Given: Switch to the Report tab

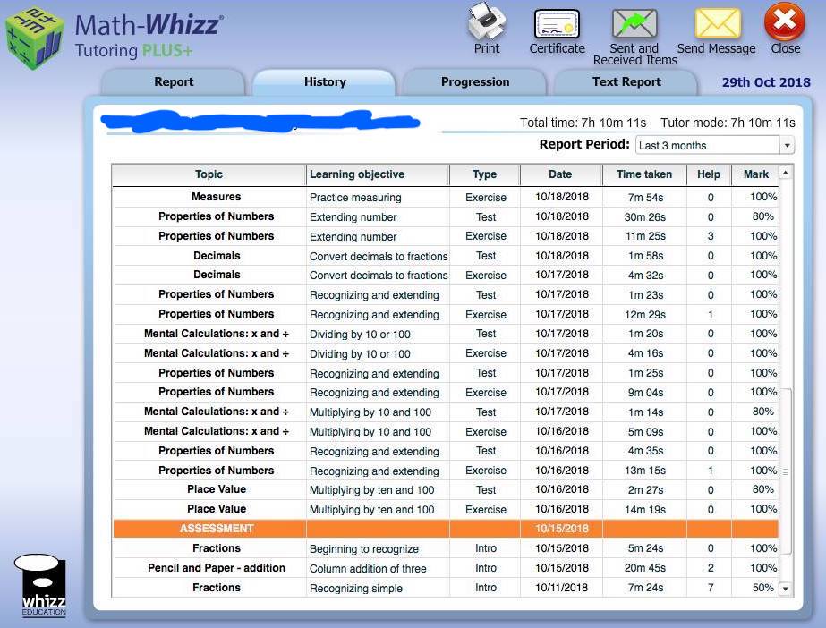Looking at the screenshot, I should coord(173,81).
